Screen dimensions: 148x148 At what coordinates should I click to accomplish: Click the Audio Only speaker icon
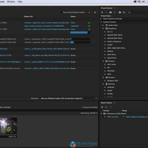(107, 25)
